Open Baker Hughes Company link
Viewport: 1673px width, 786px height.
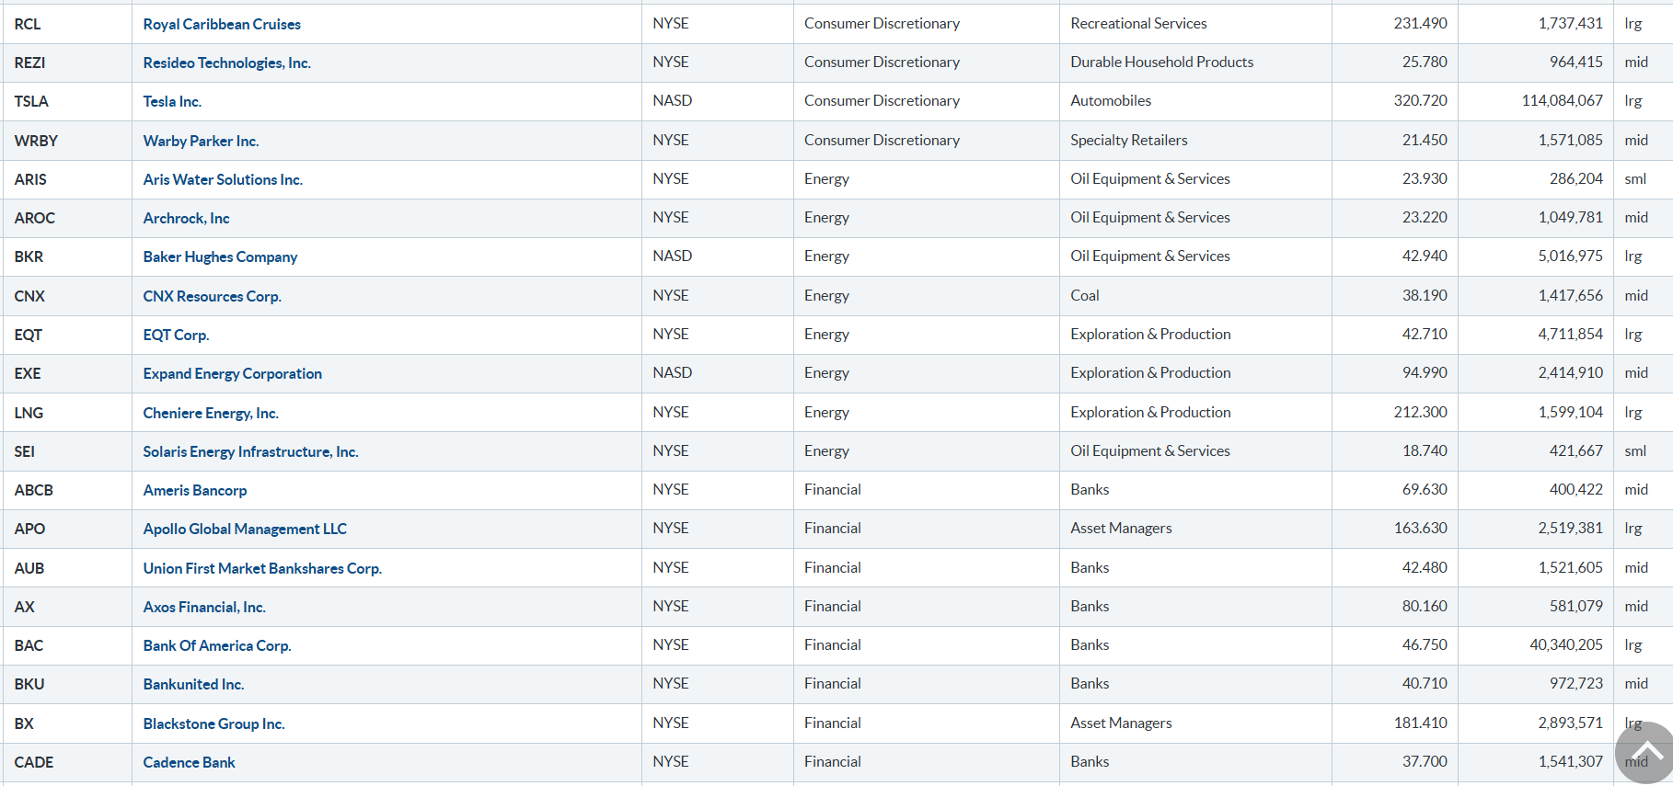[x=220, y=256]
